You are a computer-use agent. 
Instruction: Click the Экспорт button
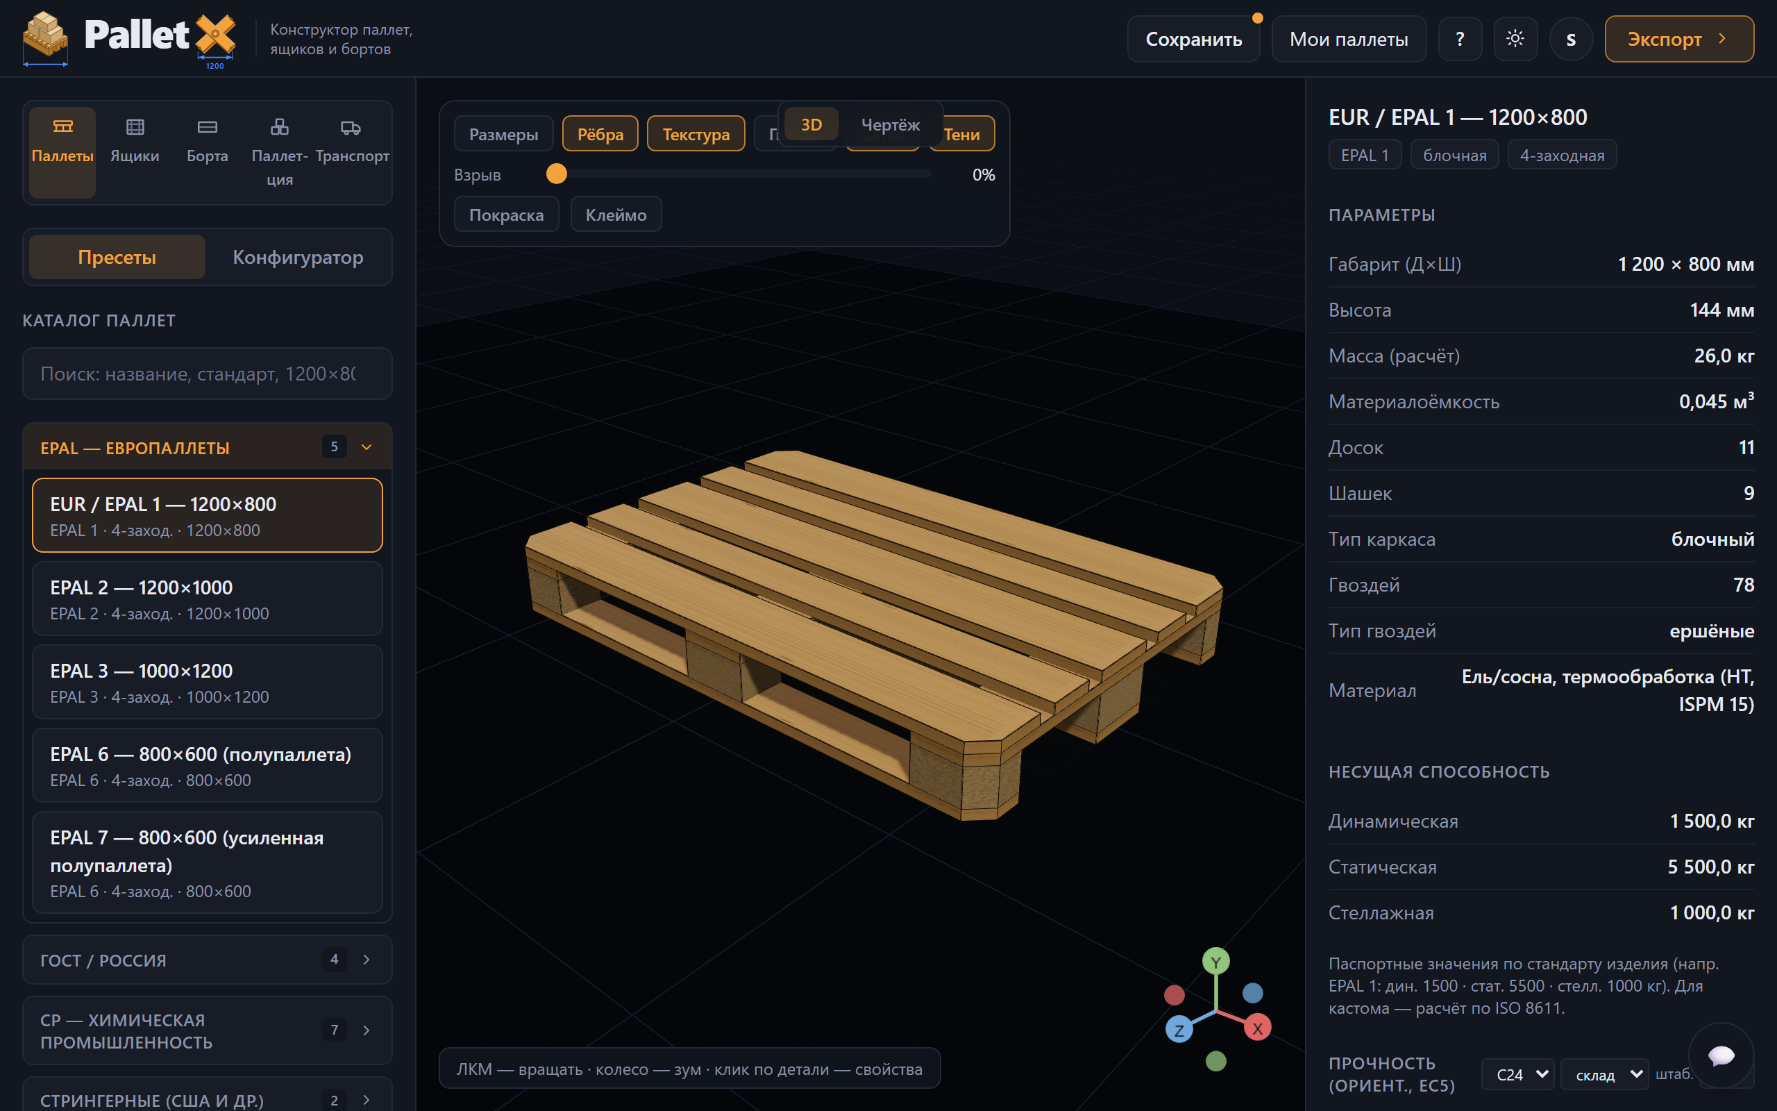1678,39
